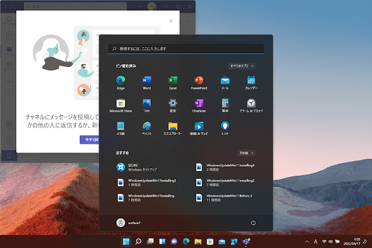Viewport: 372px width, 248px height.
Task: Open Teams title bar settings ellipsis
Action: [x=141, y=6]
